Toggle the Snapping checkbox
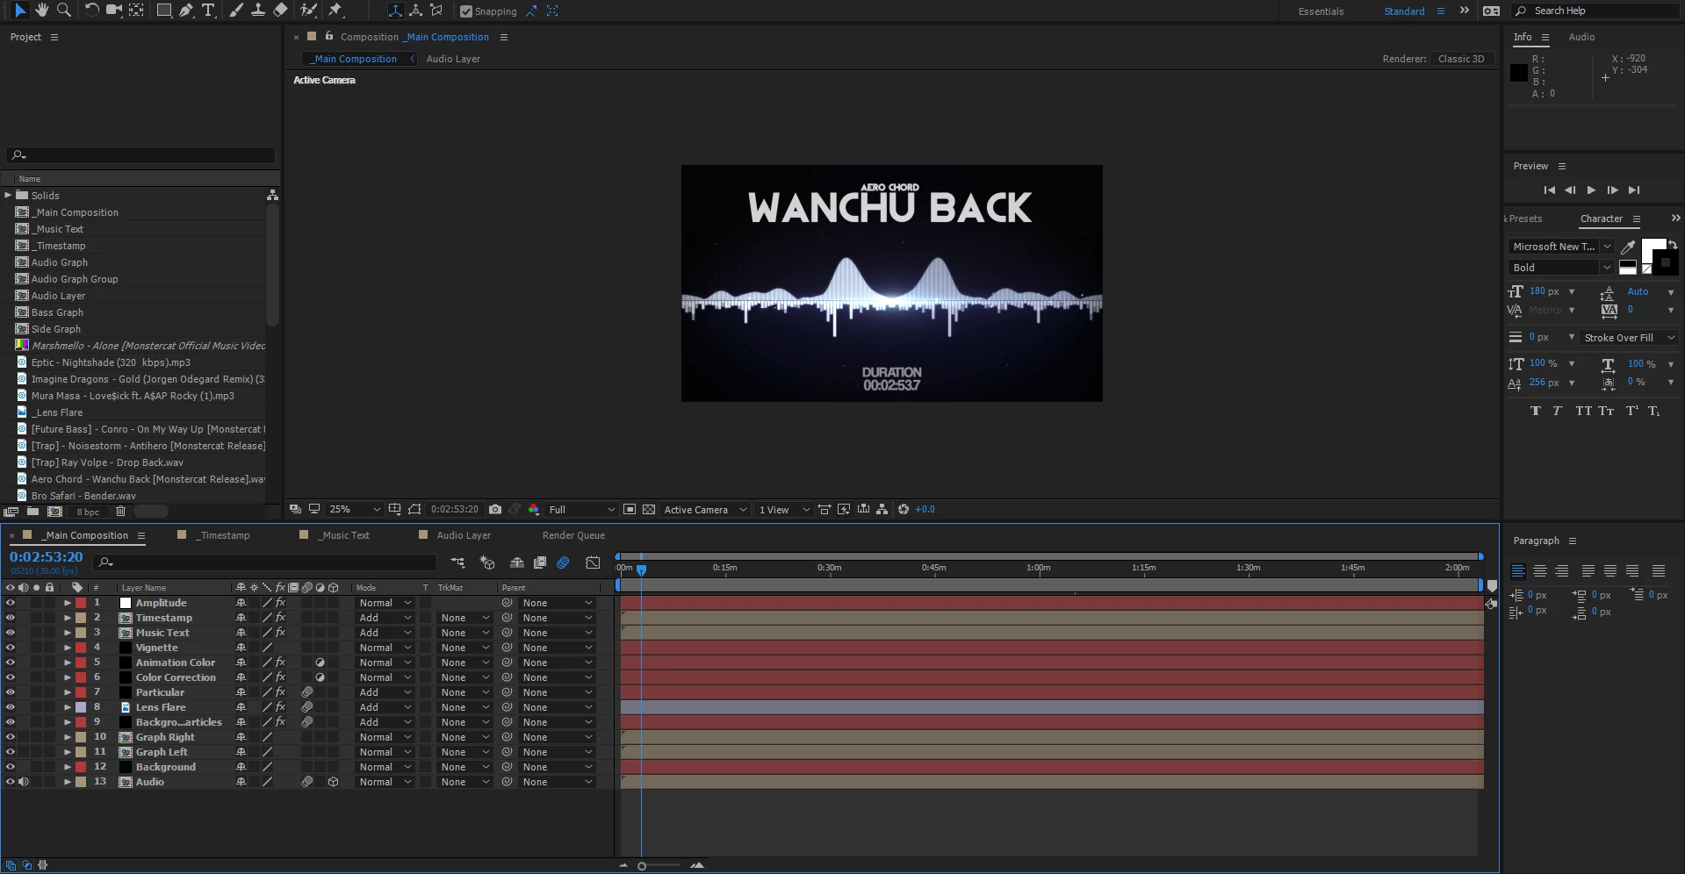 (x=466, y=11)
